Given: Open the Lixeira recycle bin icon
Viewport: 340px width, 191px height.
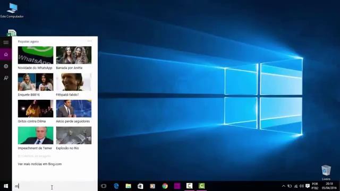Looking at the screenshot, I should coord(326,172).
